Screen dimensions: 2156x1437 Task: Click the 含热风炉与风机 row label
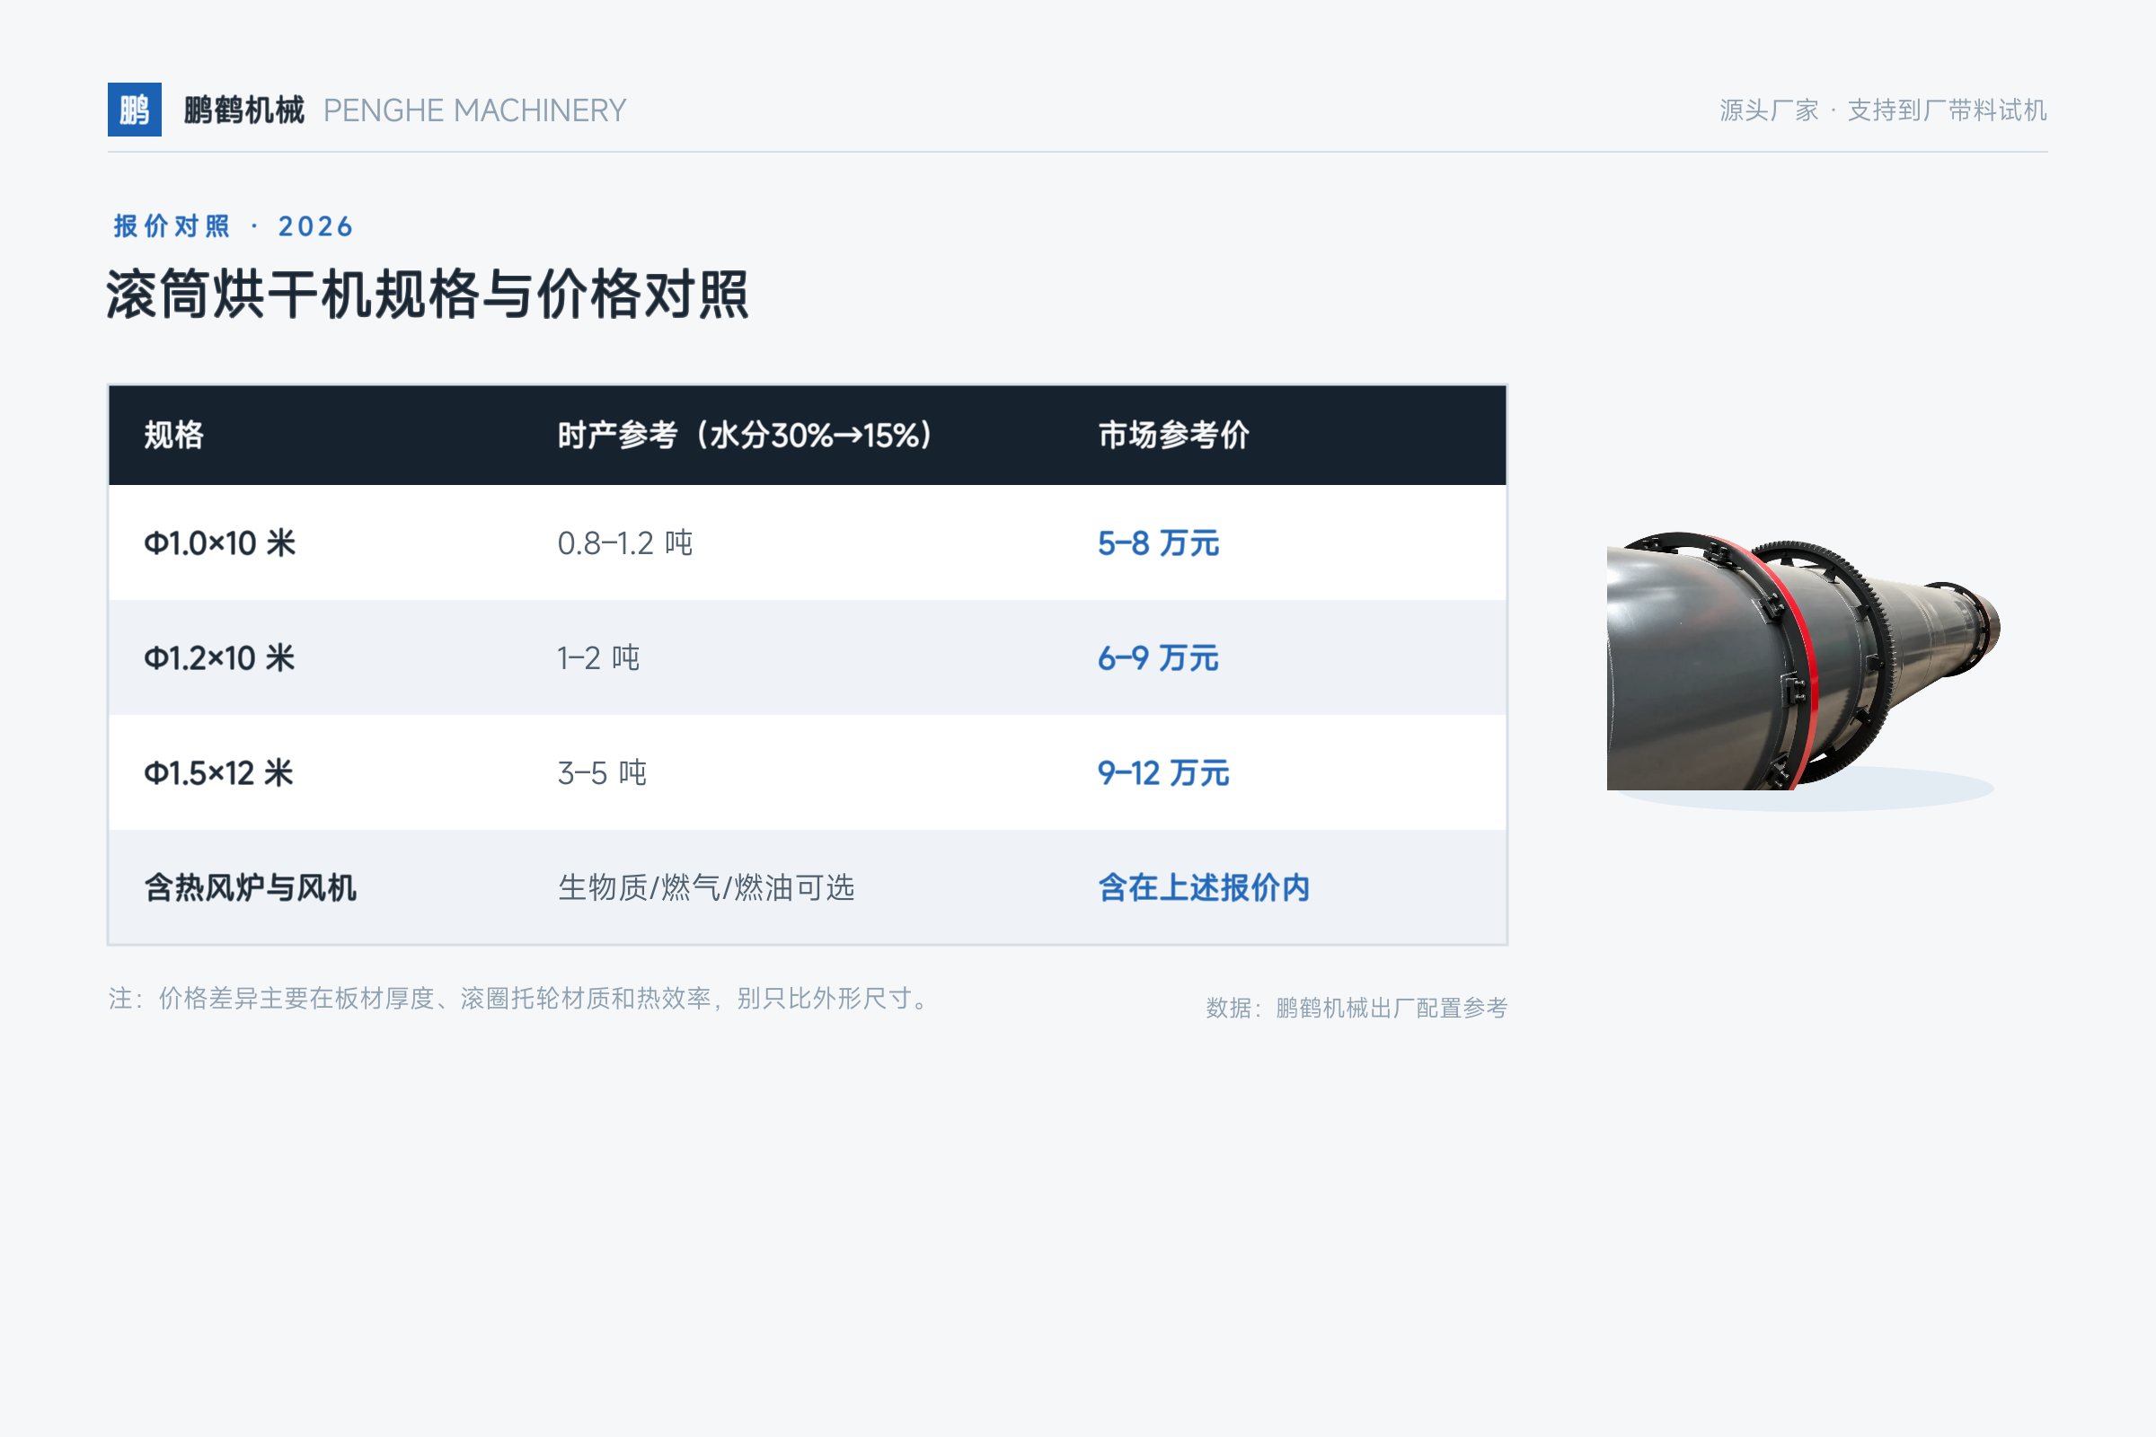tap(251, 888)
